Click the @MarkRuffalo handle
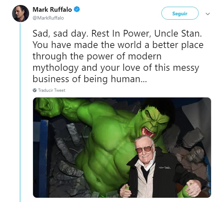This screenshot has height=202, width=221. point(48,18)
